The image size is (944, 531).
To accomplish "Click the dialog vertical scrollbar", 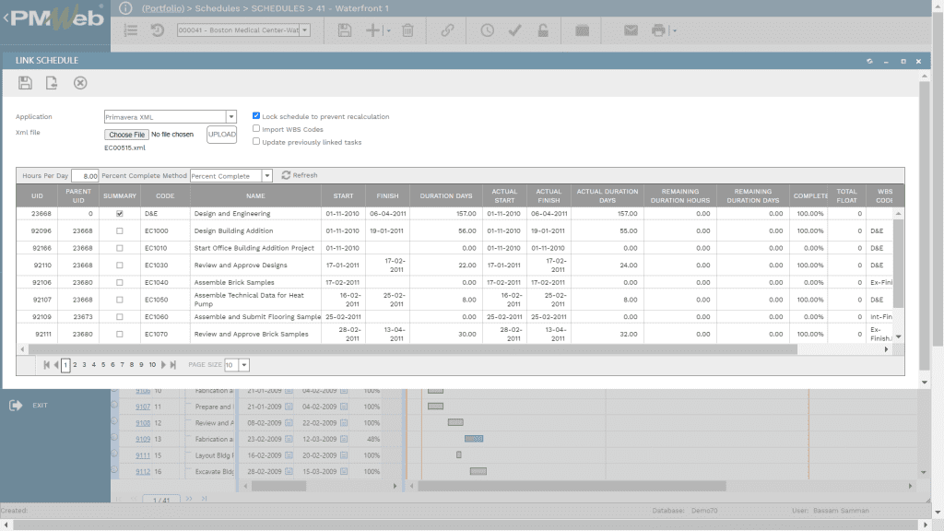I will 924,226.
